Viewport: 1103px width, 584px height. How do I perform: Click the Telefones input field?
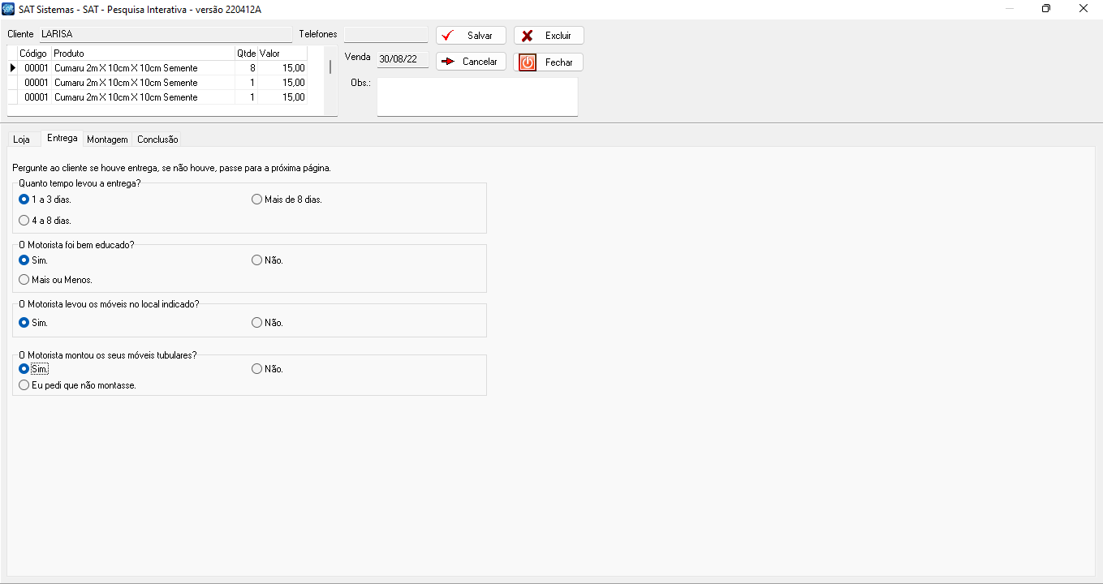[386, 35]
